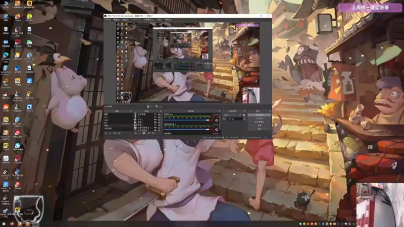Open scene transition properties gear
Viewport: 404px width, 227px height.
(x=244, y=115)
